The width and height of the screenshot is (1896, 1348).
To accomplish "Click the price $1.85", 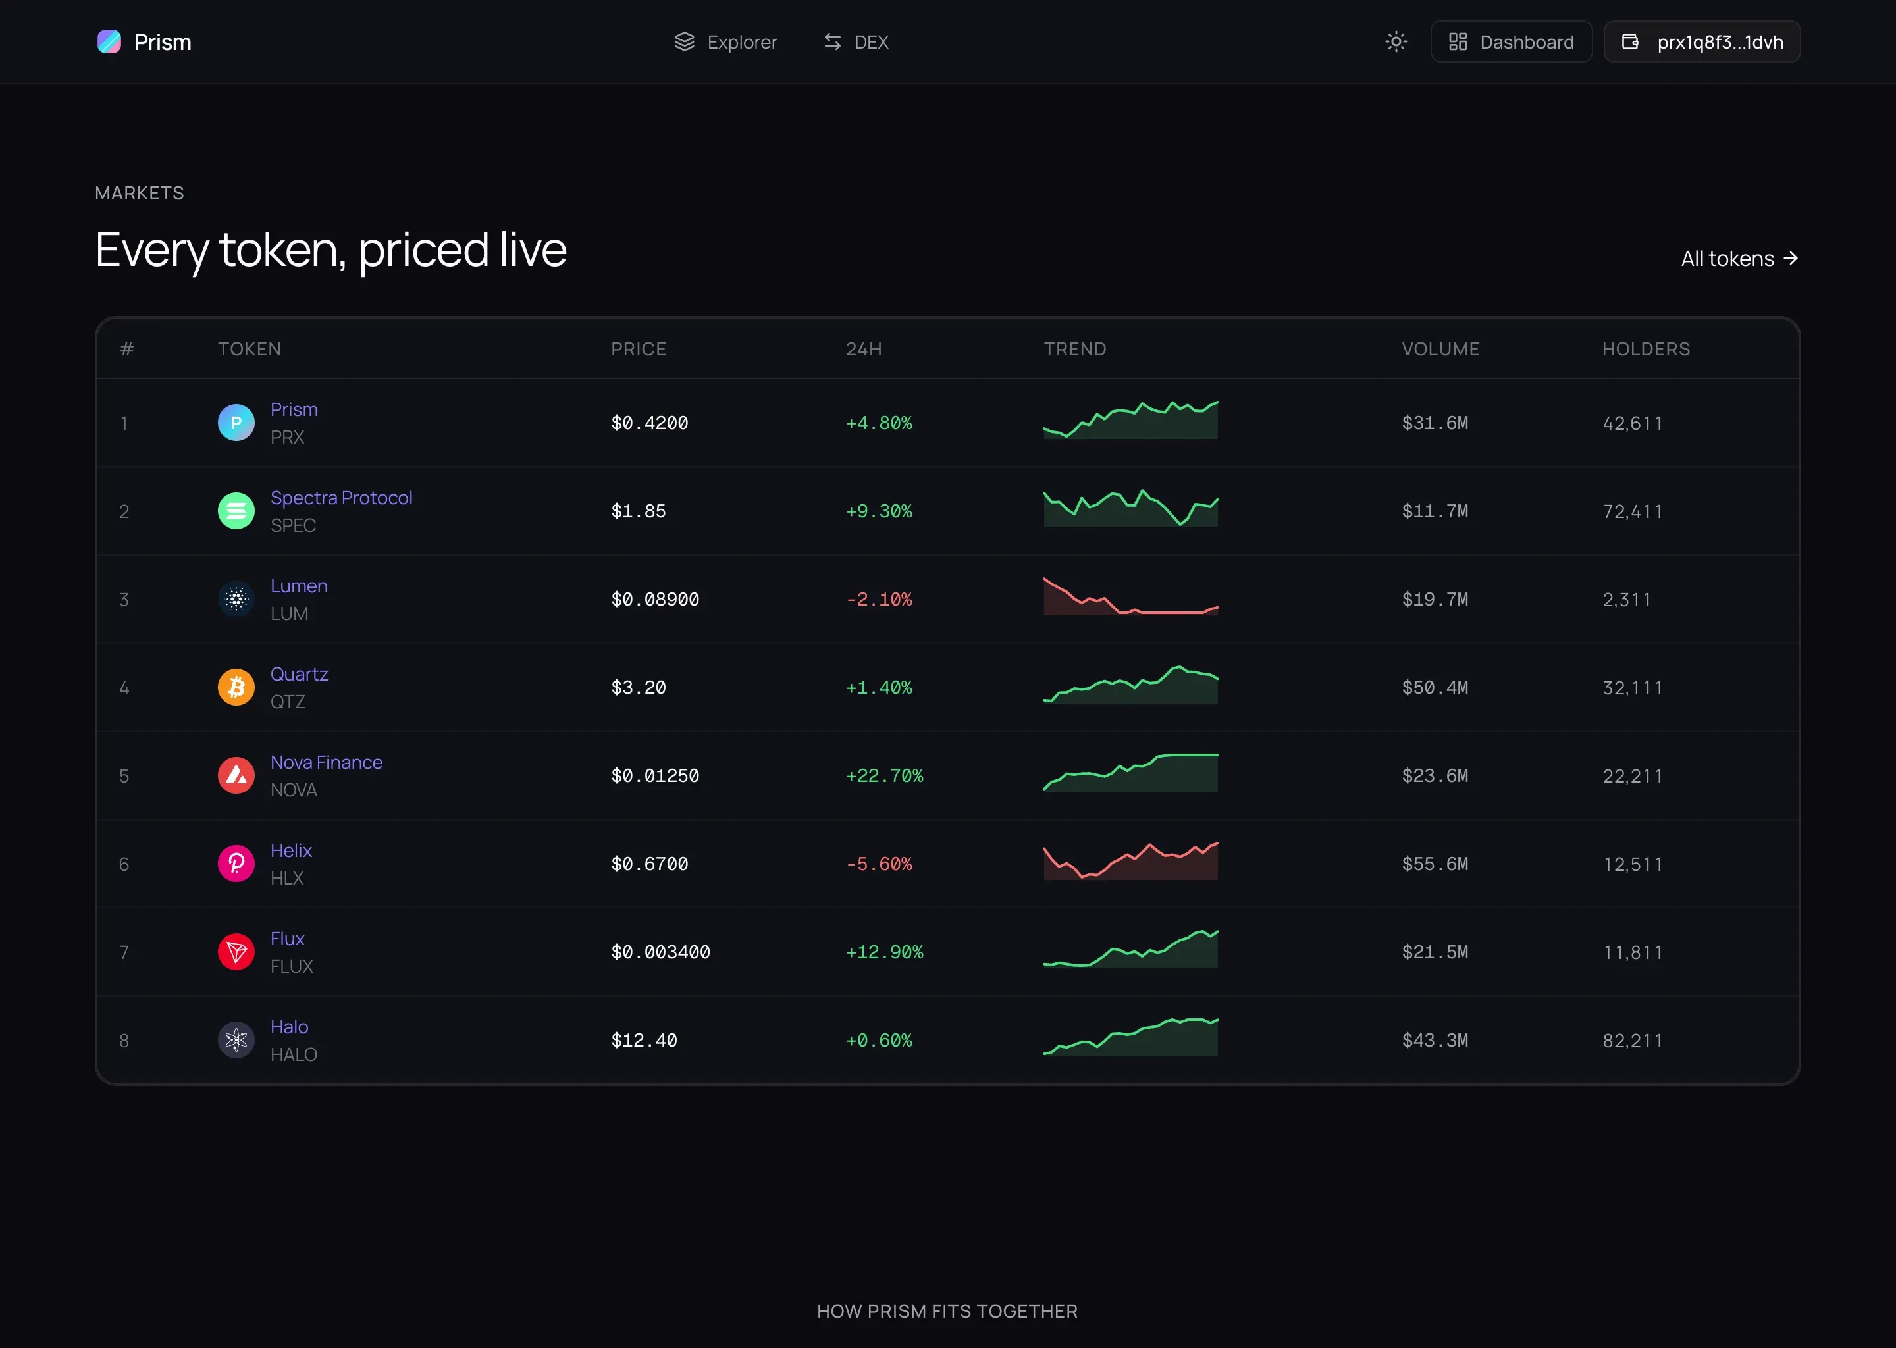I will tap(639, 511).
